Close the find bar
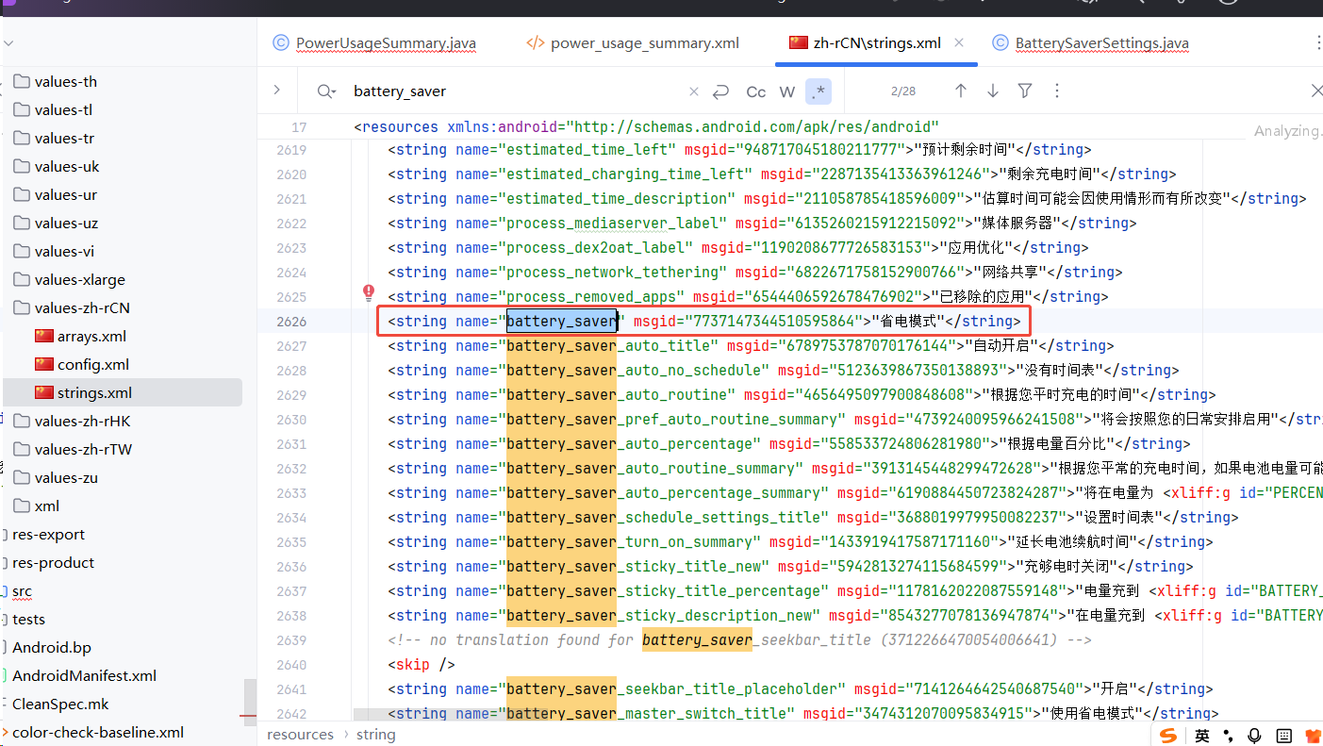 [x=1316, y=91]
